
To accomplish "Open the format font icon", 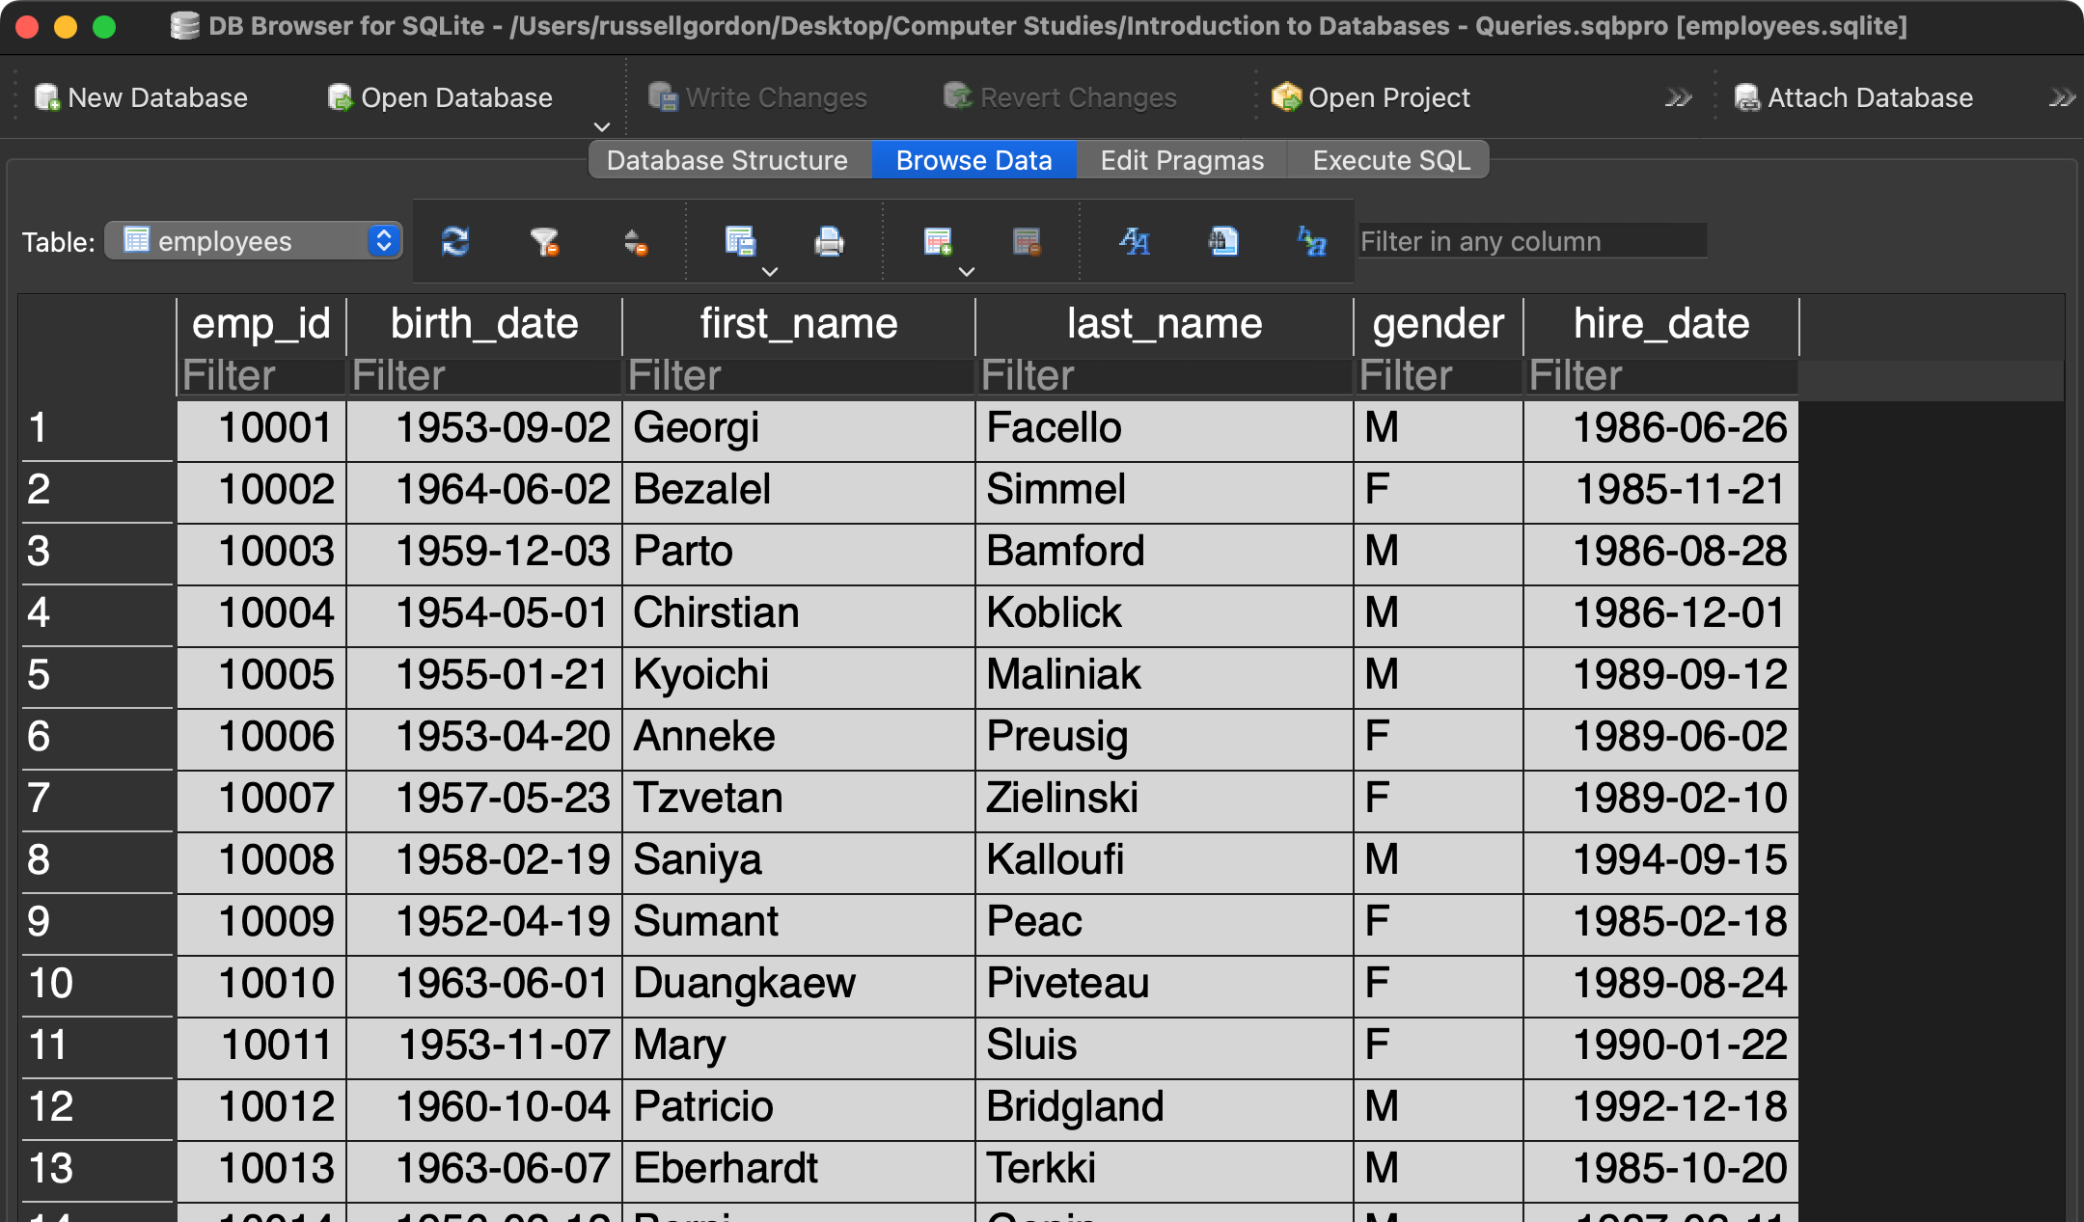I will [1135, 241].
